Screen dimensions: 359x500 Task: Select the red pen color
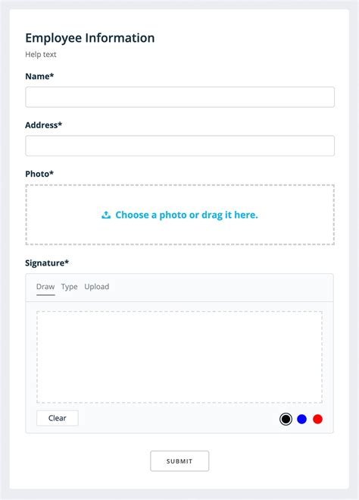click(317, 419)
